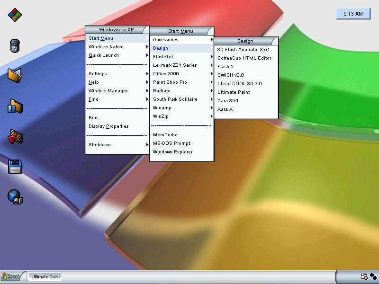Click the Windows seXP menu title bar
The image size is (379, 284).
(117, 30)
